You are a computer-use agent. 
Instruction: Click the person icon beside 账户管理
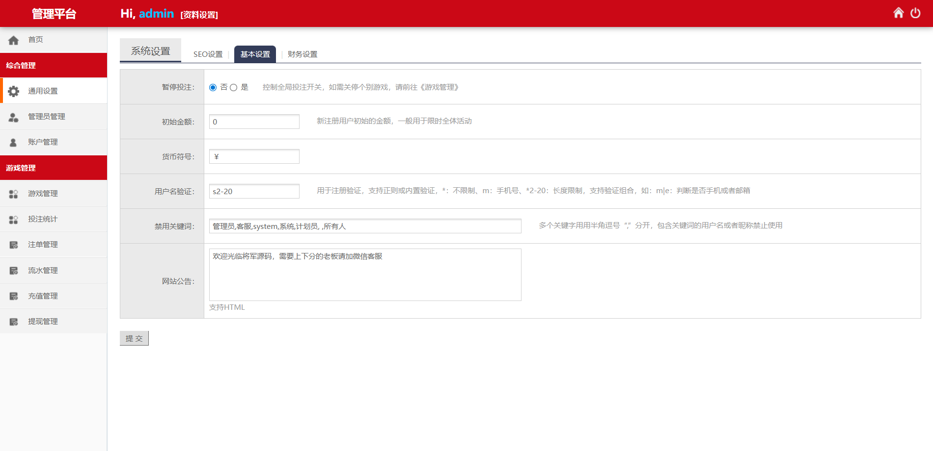tap(13, 143)
